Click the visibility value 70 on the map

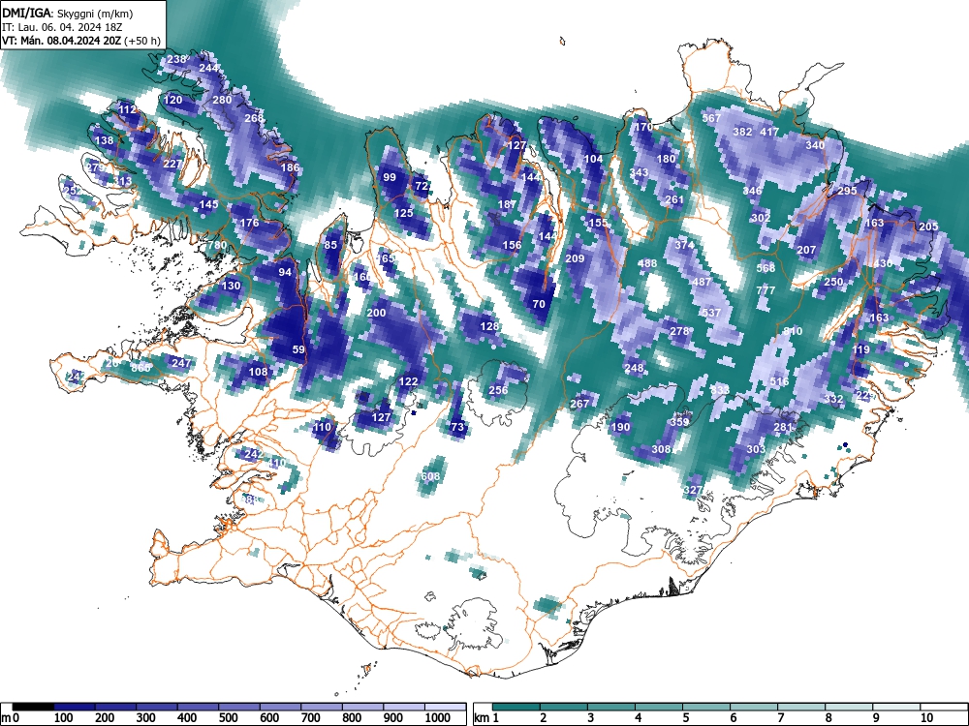[539, 304]
